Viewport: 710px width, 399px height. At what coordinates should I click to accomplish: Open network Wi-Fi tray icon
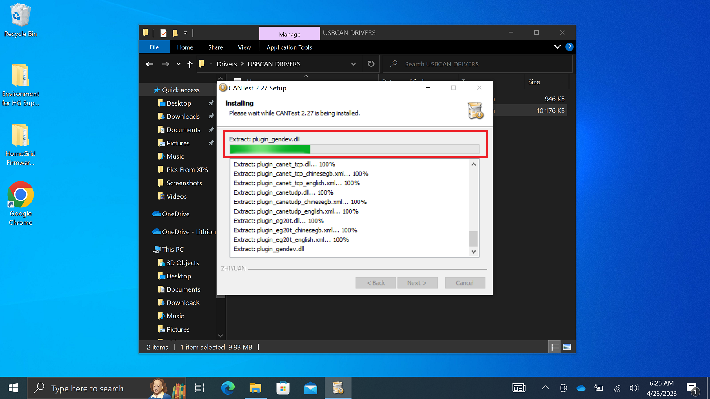(617, 388)
